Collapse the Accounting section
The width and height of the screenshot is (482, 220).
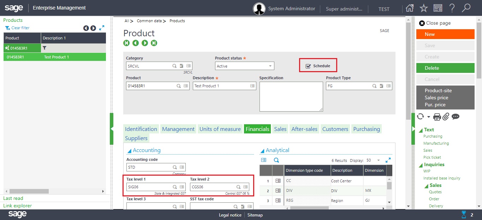click(129, 150)
